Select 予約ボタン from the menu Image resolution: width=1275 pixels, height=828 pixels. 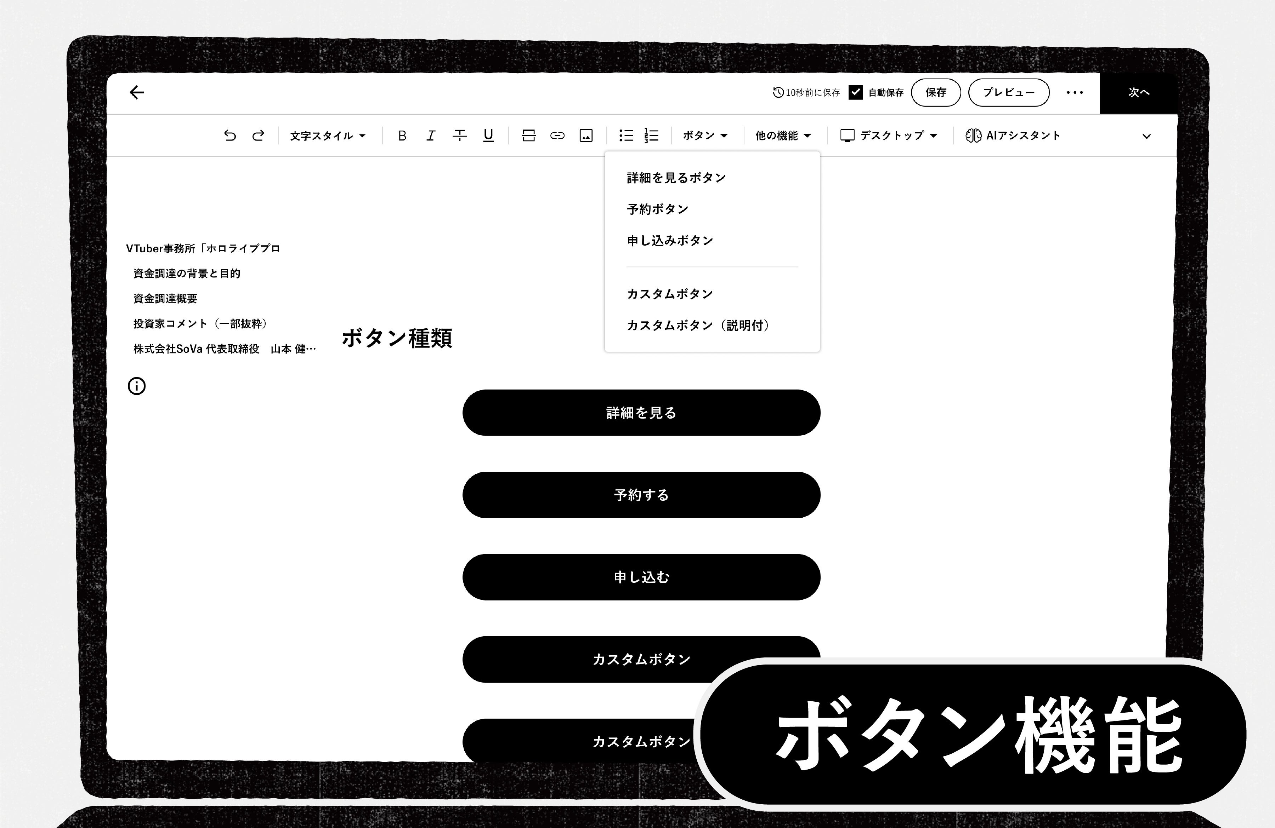tap(657, 209)
